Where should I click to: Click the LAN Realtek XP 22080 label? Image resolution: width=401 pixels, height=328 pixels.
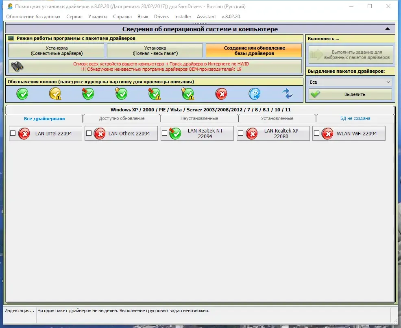[281, 133]
